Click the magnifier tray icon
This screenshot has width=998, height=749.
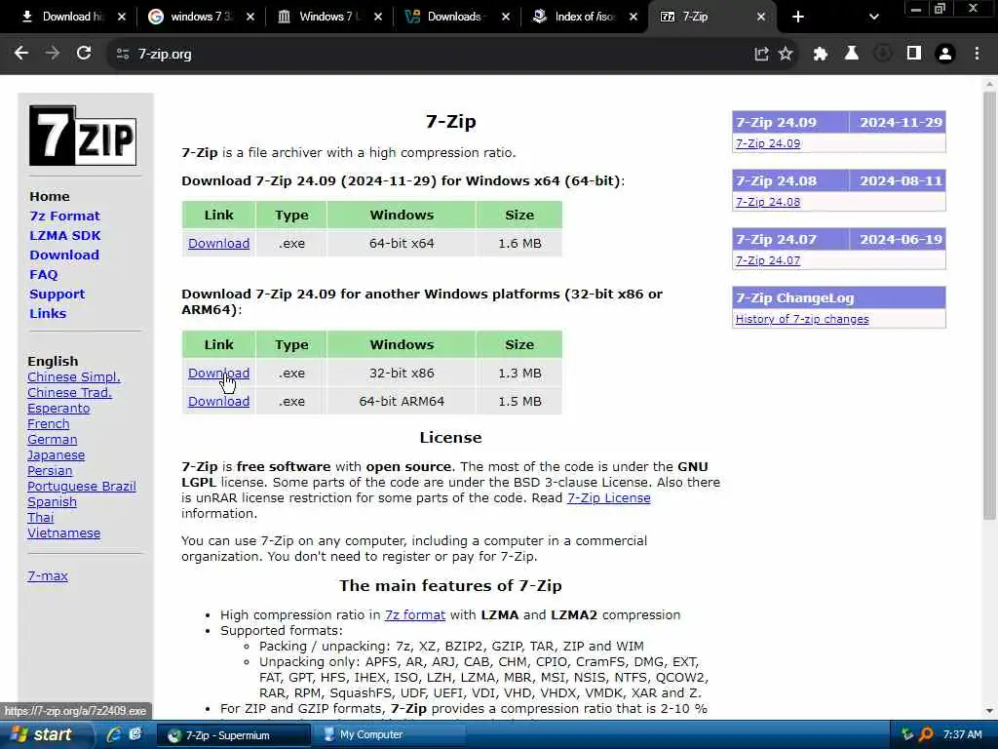coord(926,735)
